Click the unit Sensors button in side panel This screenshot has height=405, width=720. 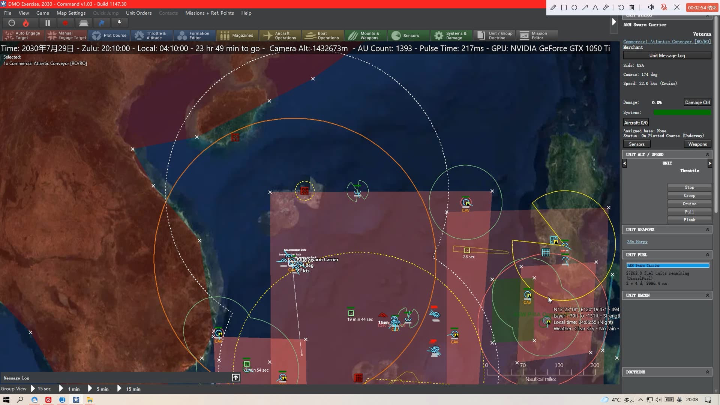click(x=636, y=144)
